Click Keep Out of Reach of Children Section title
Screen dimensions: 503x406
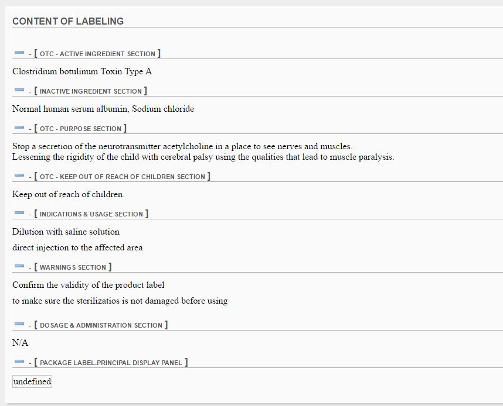(x=122, y=177)
